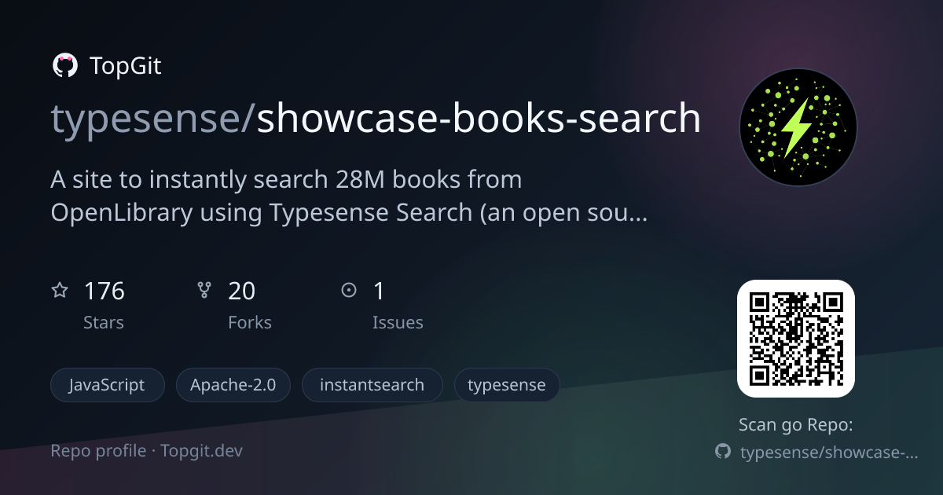This screenshot has width=943, height=495.
Task: Click the QR code image
Action: point(796,339)
